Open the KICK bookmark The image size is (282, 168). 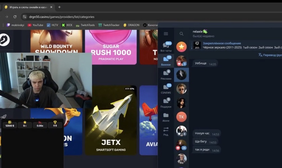click(67, 25)
